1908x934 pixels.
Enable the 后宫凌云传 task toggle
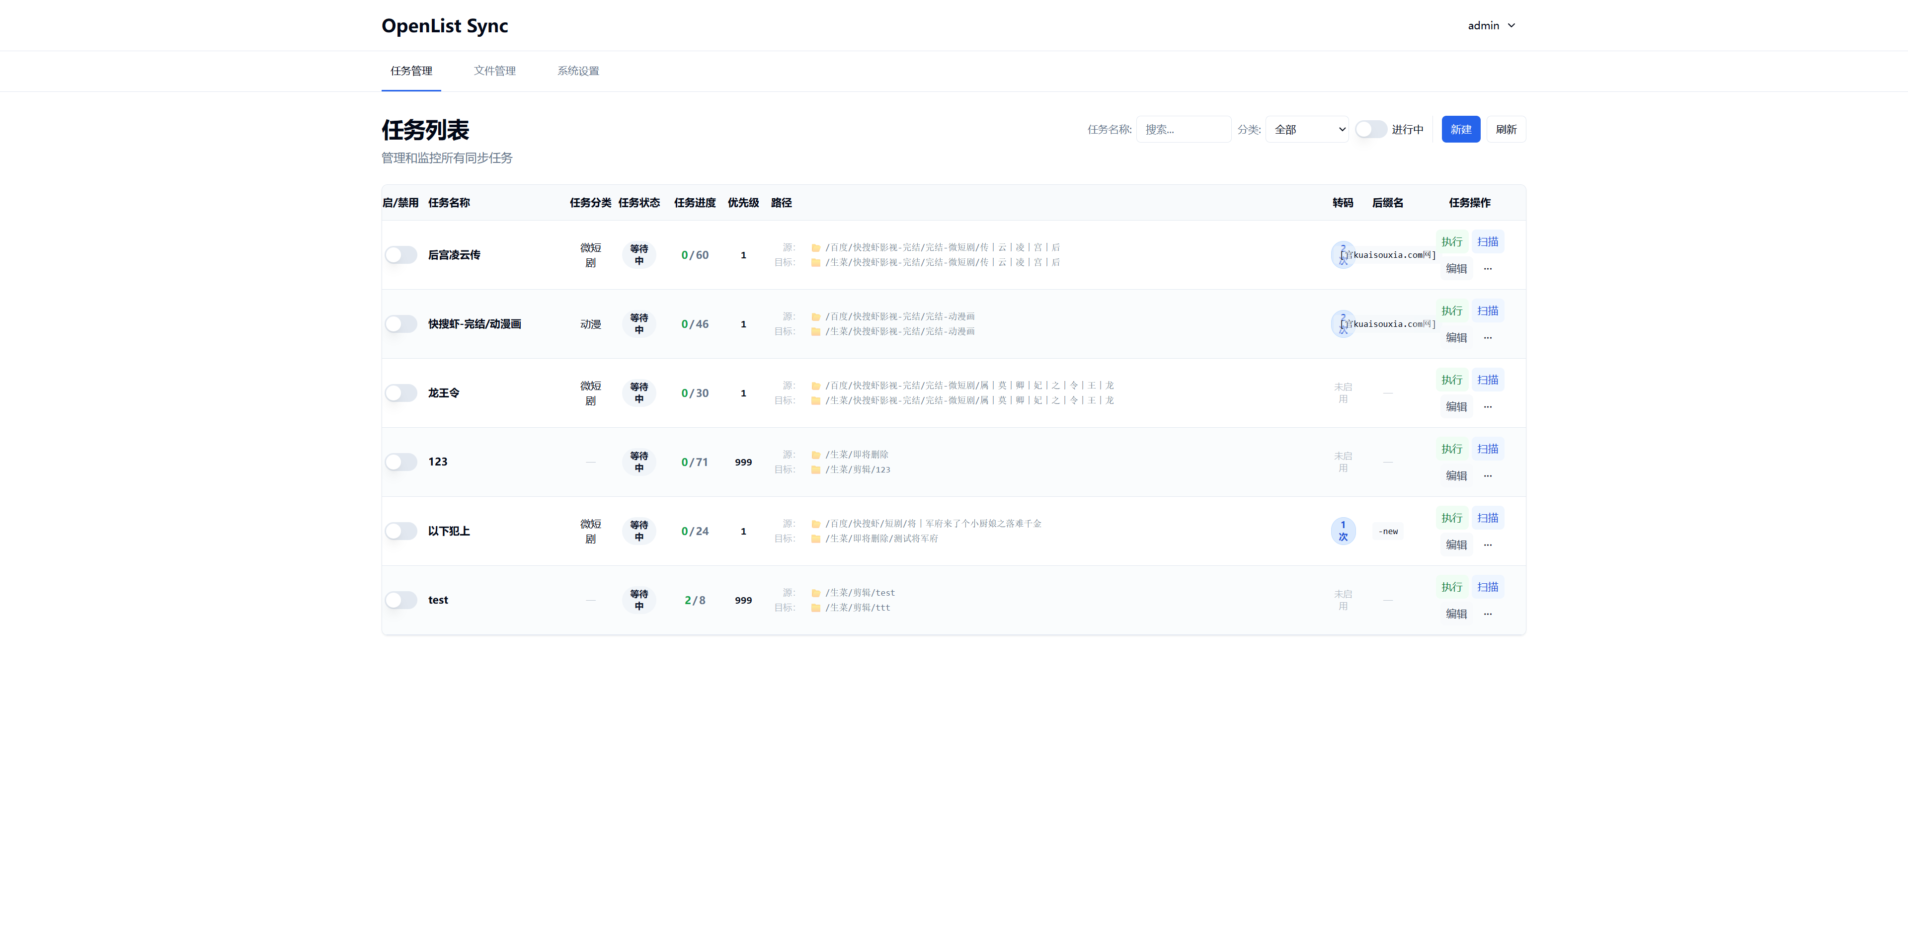tap(400, 255)
